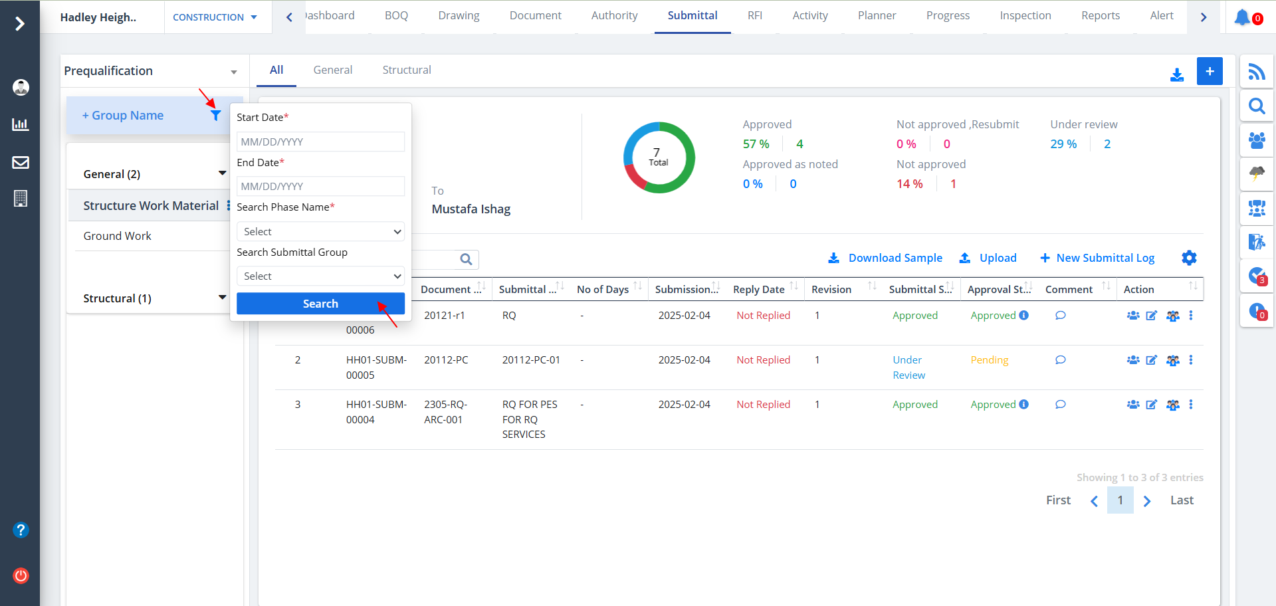Open the RFI menu tab
This screenshot has width=1276, height=606.
[x=754, y=16]
